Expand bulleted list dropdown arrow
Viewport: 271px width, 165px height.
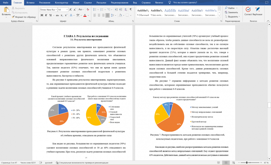[x=98, y=10]
